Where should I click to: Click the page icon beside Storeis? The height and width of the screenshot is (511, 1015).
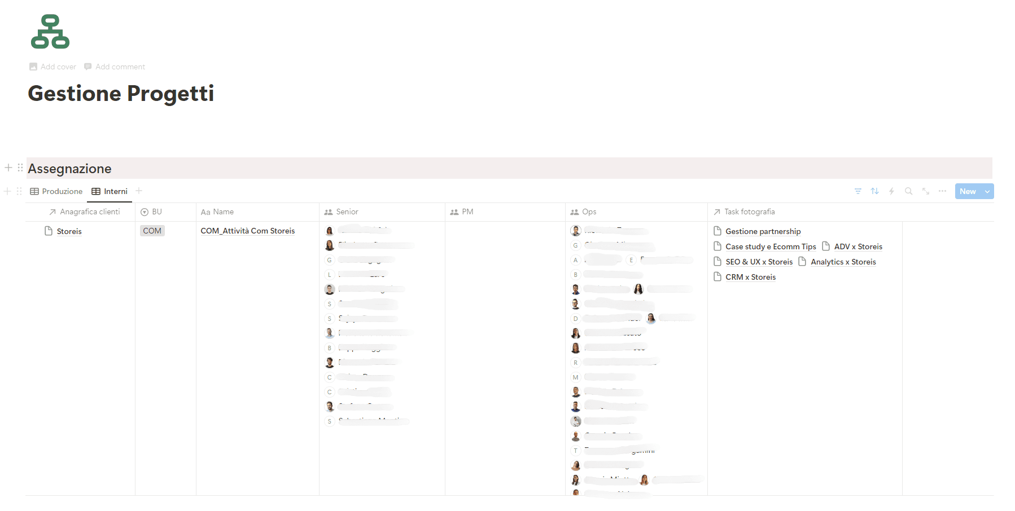47,231
